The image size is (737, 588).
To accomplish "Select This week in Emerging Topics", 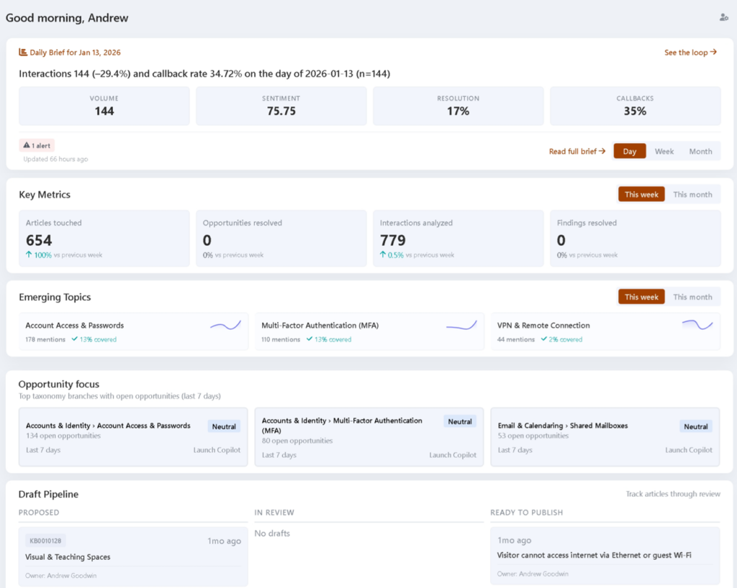I will click(x=641, y=297).
